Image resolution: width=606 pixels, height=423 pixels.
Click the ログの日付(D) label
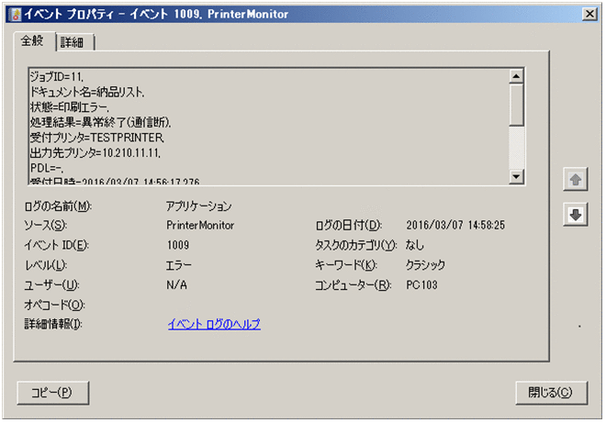349,225
